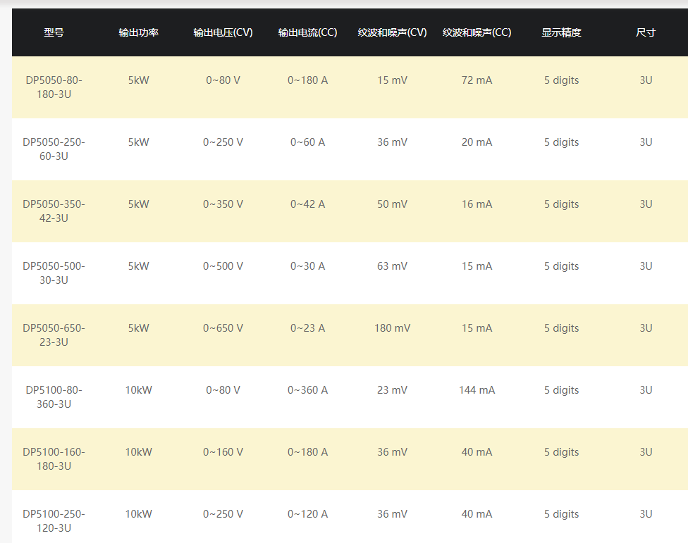Click 36 mV in DP5050-250-60-3U row
The image size is (688, 543).
(x=392, y=142)
